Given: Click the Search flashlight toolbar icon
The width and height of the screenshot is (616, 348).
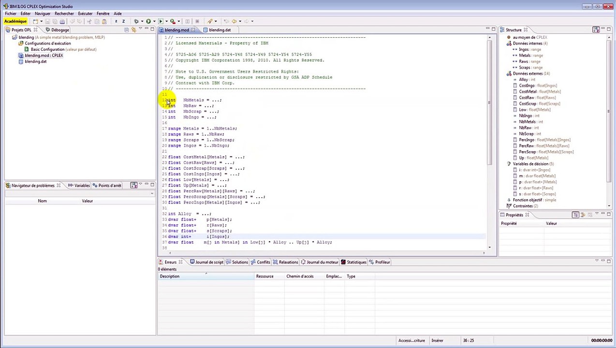Looking at the screenshot, I should [x=209, y=21].
